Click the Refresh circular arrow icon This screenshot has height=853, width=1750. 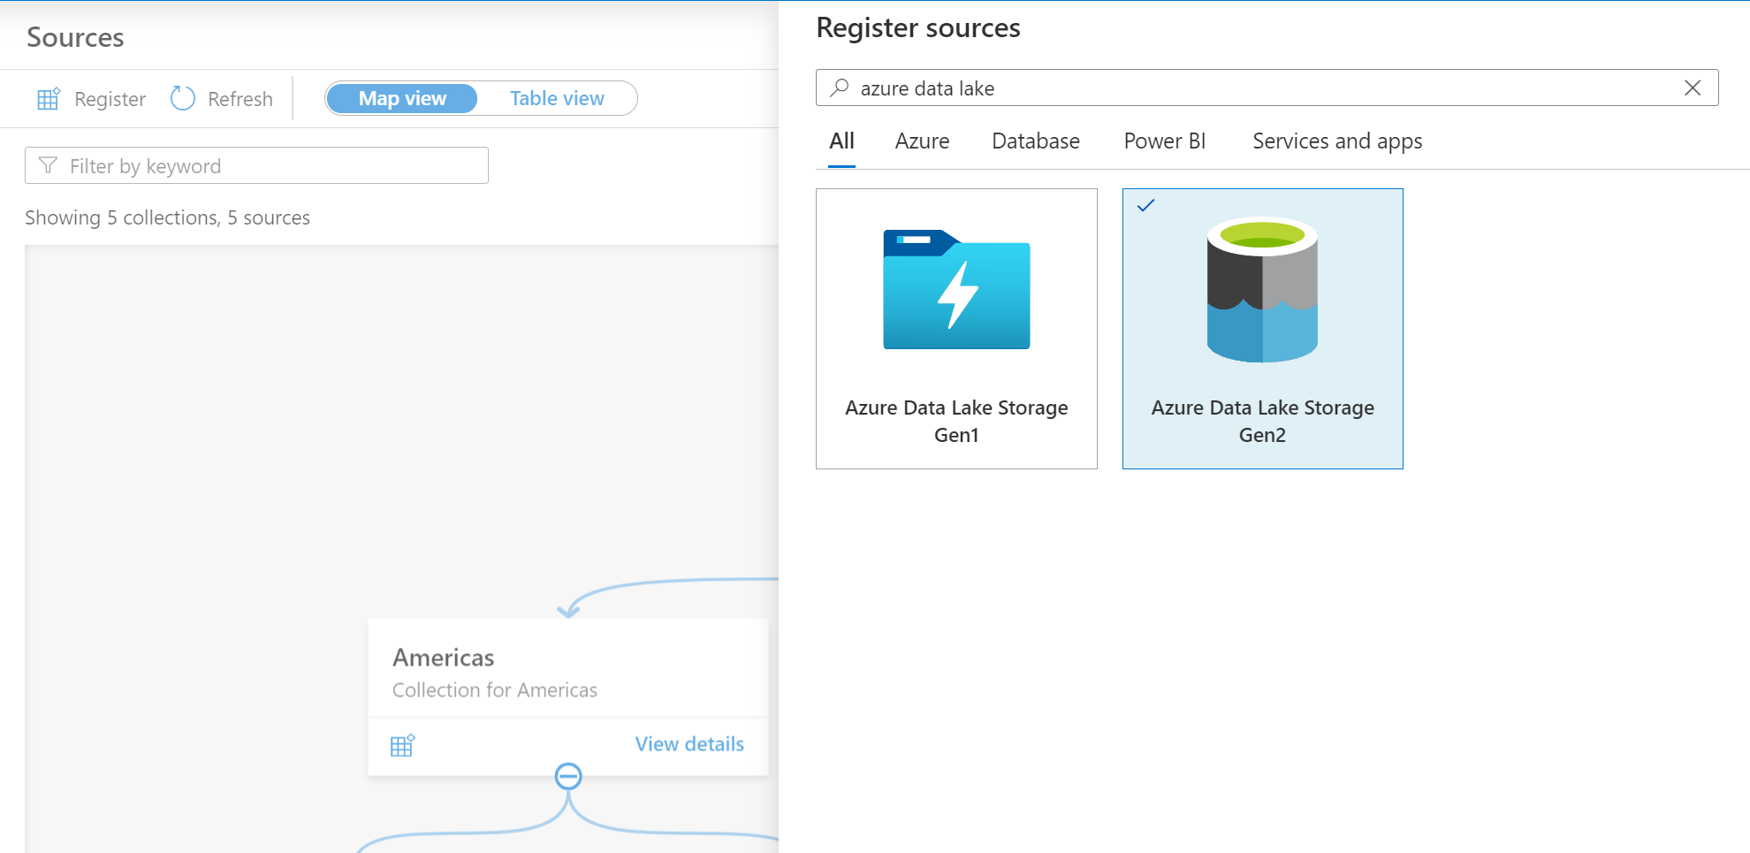coord(183,98)
